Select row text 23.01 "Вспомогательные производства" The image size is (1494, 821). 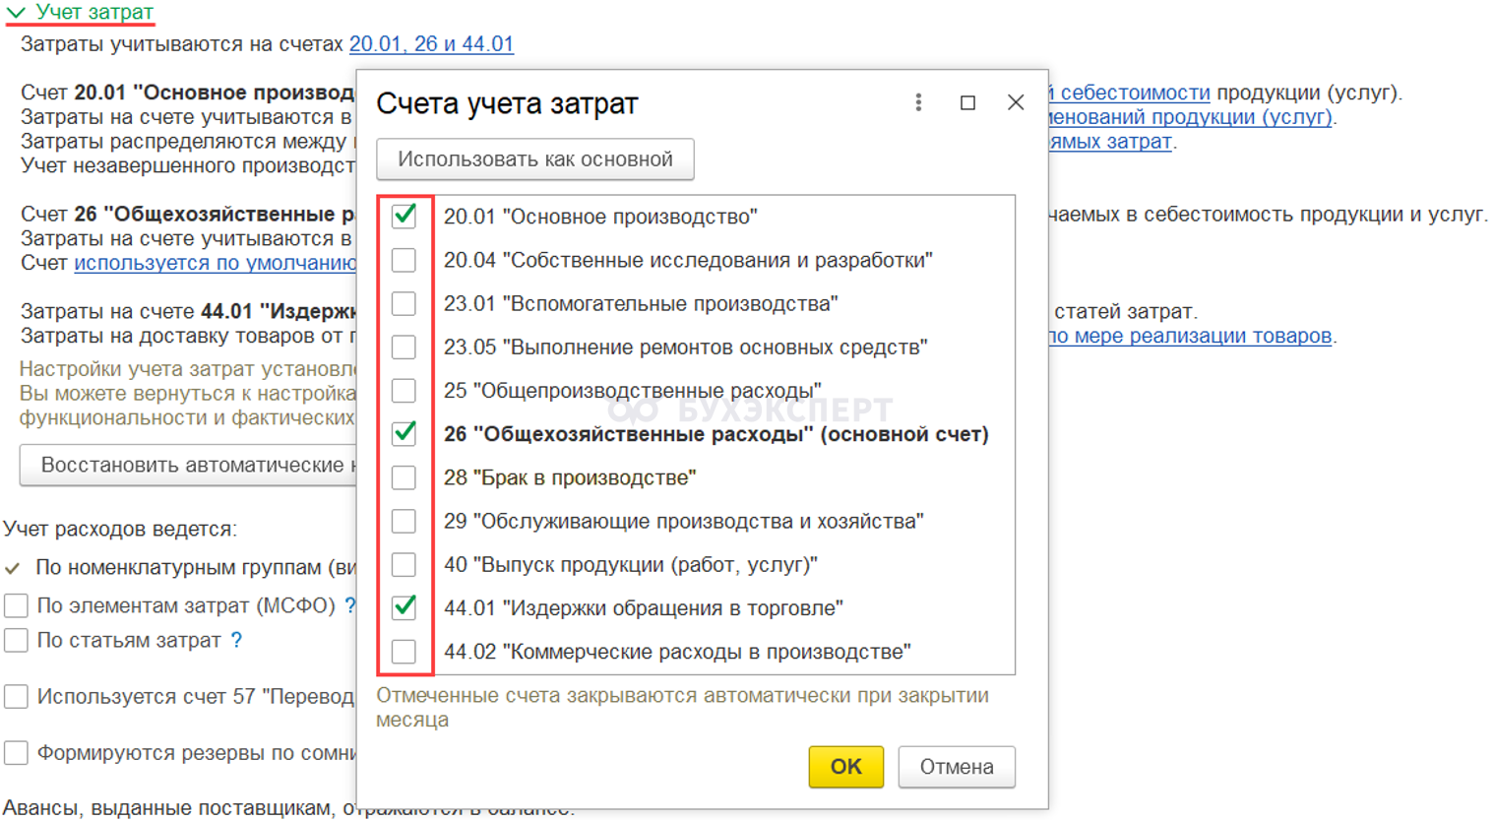[x=641, y=303]
